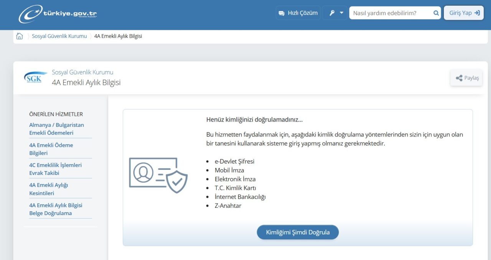491x260 pixels.
Task: Click the search magnifier icon
Action: 436,13
